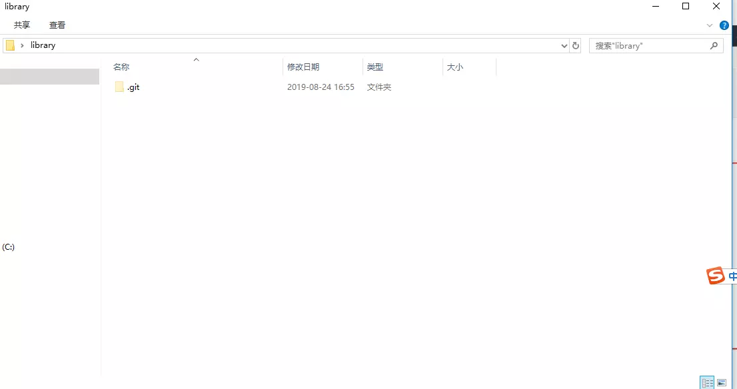The width and height of the screenshot is (737, 389).
Task: Open the address bar history dropdown
Action: (x=564, y=45)
